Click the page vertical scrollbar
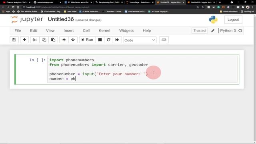256x144 pixels. [254, 78]
